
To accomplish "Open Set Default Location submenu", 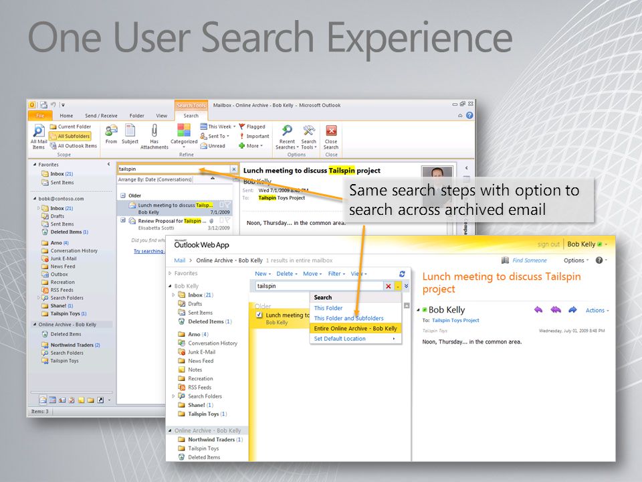I will pyautogui.click(x=355, y=339).
